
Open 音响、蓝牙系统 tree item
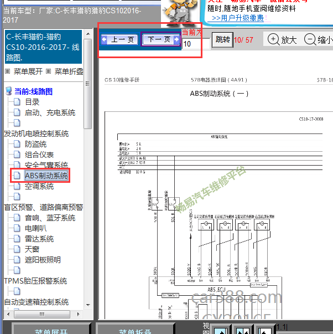(50, 218)
